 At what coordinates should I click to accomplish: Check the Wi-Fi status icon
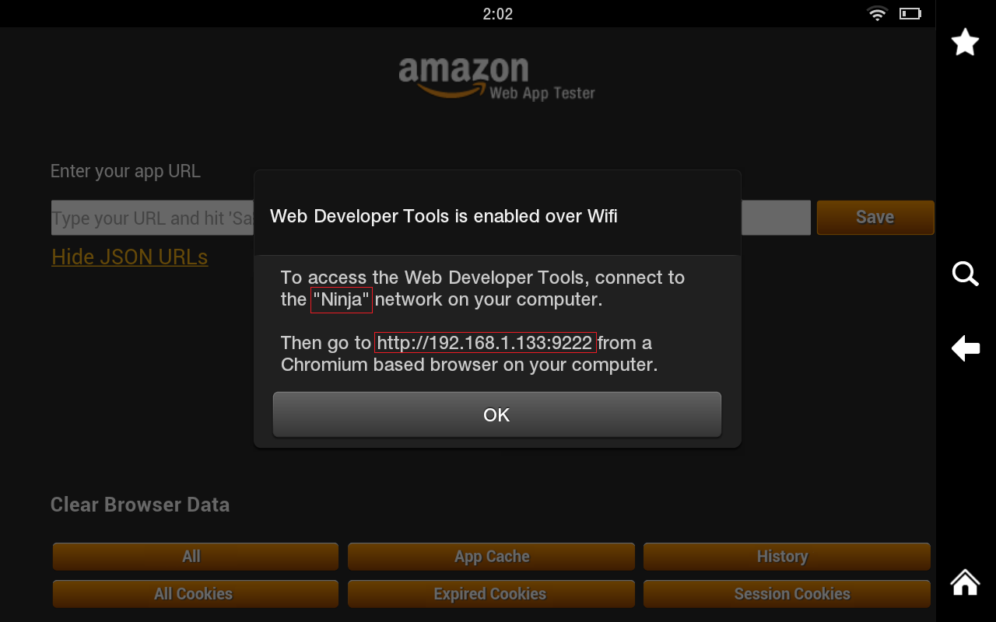877,14
